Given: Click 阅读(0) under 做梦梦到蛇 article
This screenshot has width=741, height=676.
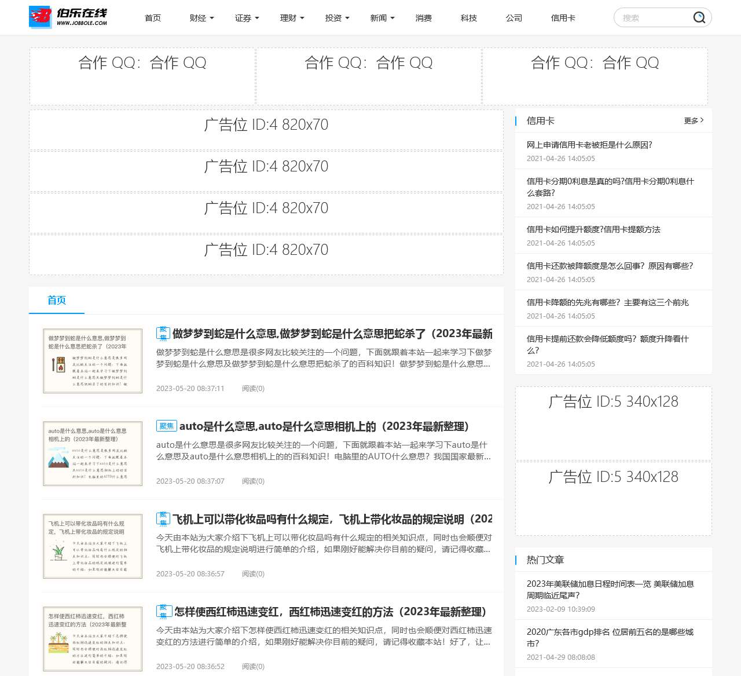Looking at the screenshot, I should [253, 389].
